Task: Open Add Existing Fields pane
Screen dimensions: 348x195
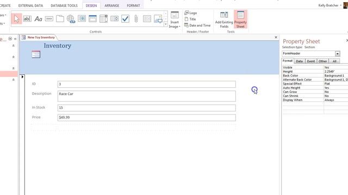Action: (224, 19)
